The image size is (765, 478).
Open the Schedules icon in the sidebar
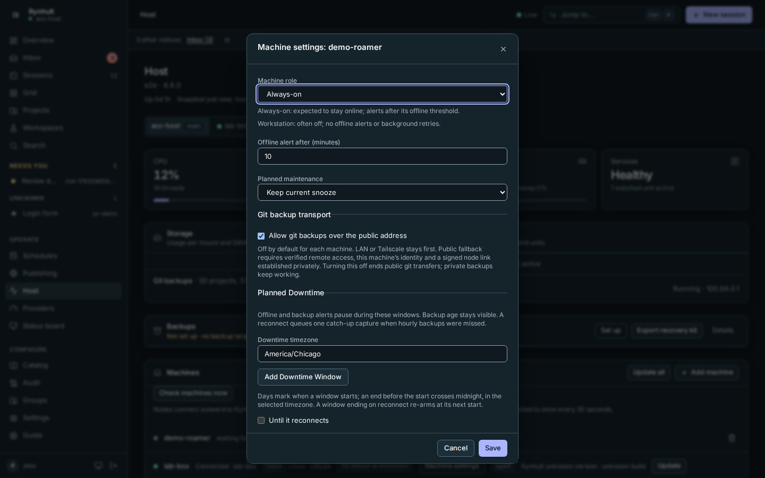(14, 256)
